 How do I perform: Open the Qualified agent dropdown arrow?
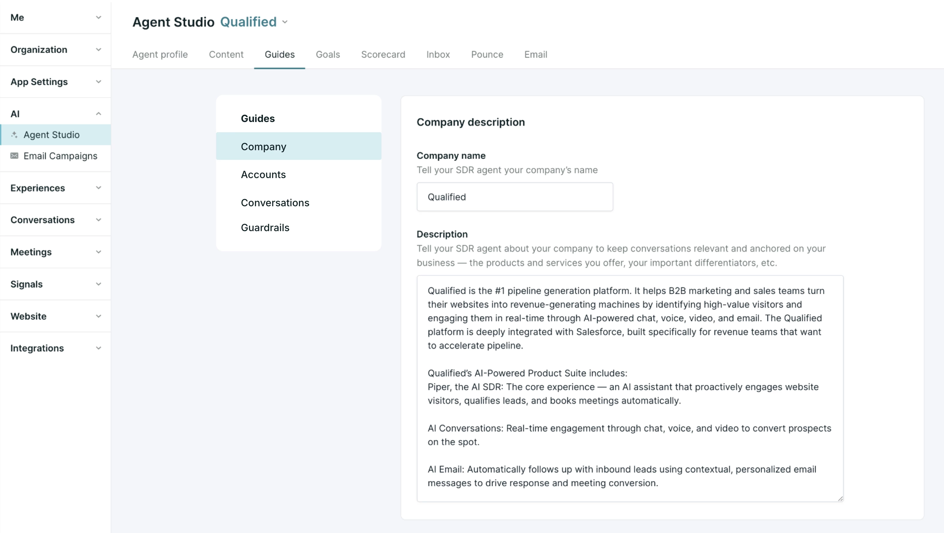coord(285,22)
